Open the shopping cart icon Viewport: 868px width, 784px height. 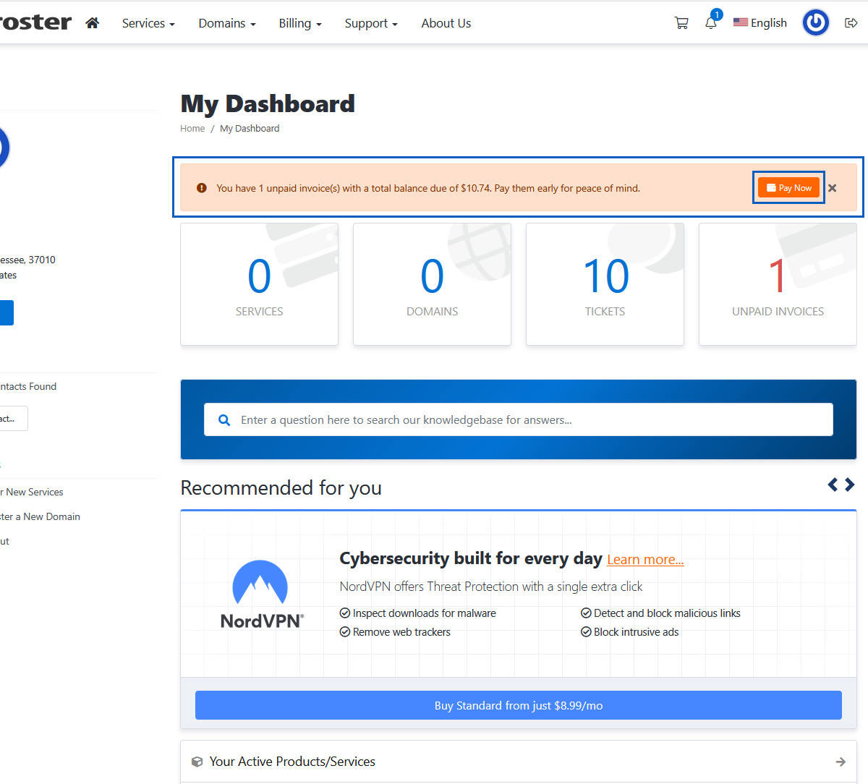[681, 23]
